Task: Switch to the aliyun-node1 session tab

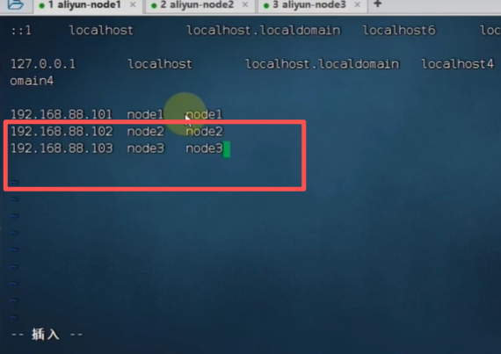Action: (88, 5)
